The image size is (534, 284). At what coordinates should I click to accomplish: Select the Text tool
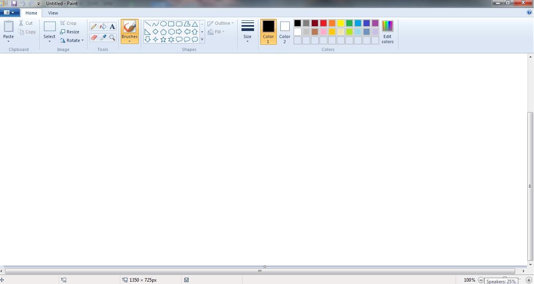pos(113,26)
